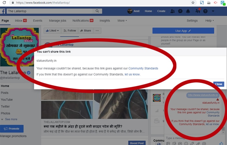Click the browser address bar URL

click(x=43, y=3)
